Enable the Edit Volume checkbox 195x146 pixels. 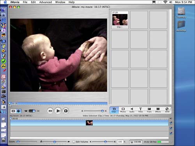coord(74,142)
